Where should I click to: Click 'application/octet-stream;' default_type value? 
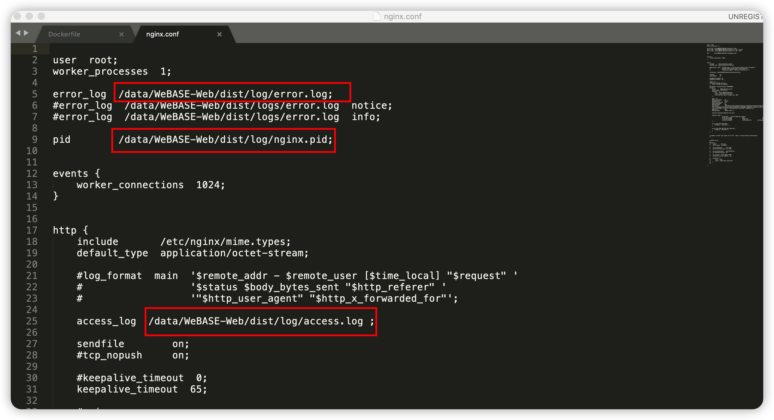click(234, 253)
